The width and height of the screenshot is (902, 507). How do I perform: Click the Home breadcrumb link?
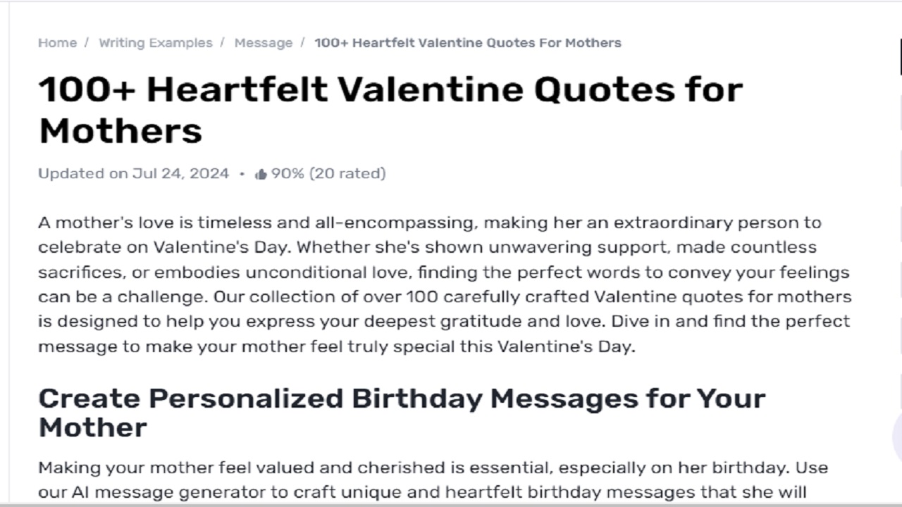point(57,43)
